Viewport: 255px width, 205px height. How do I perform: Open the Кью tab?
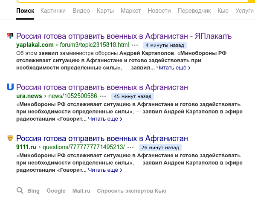pyautogui.click(x=223, y=11)
